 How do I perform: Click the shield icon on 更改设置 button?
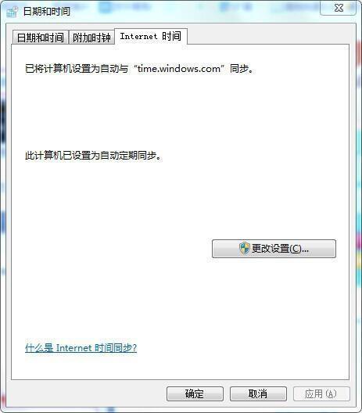[244, 248]
